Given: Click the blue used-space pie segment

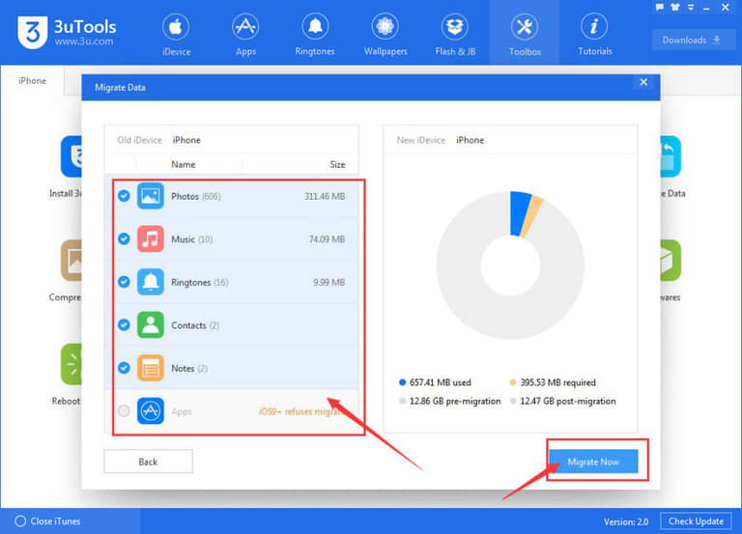Looking at the screenshot, I should point(520,213).
